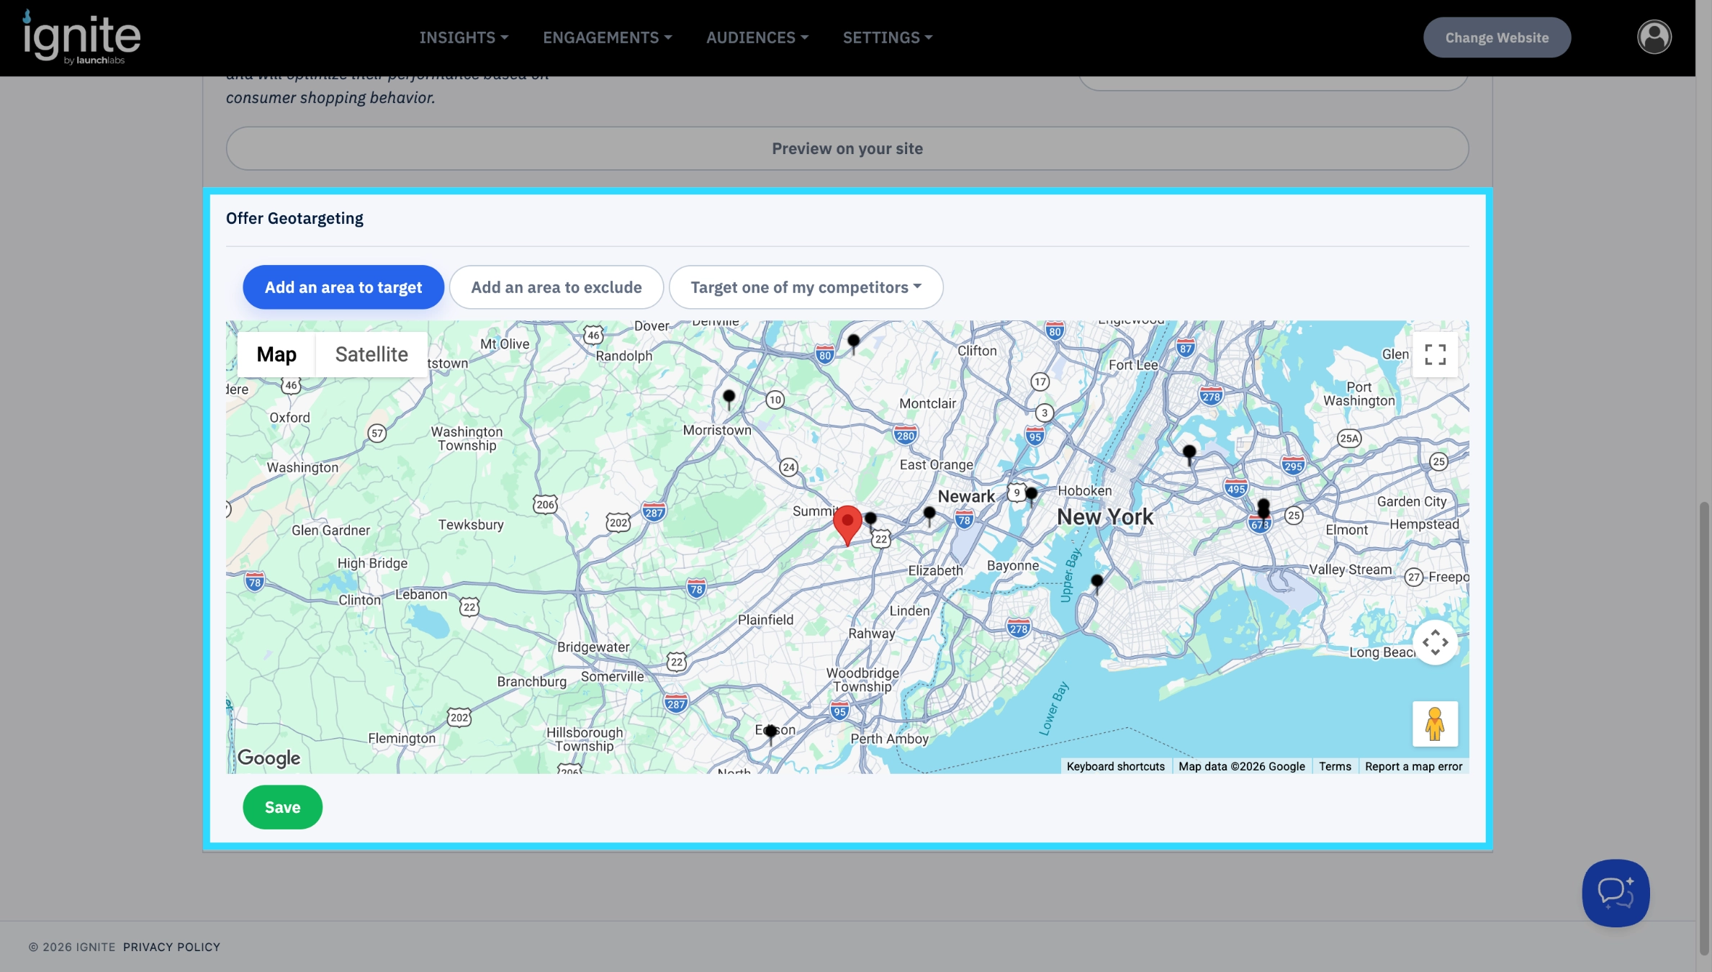Screen dimensions: 1712x972
Task: Click the black pin just left of Newark label
Action: [x=929, y=516]
